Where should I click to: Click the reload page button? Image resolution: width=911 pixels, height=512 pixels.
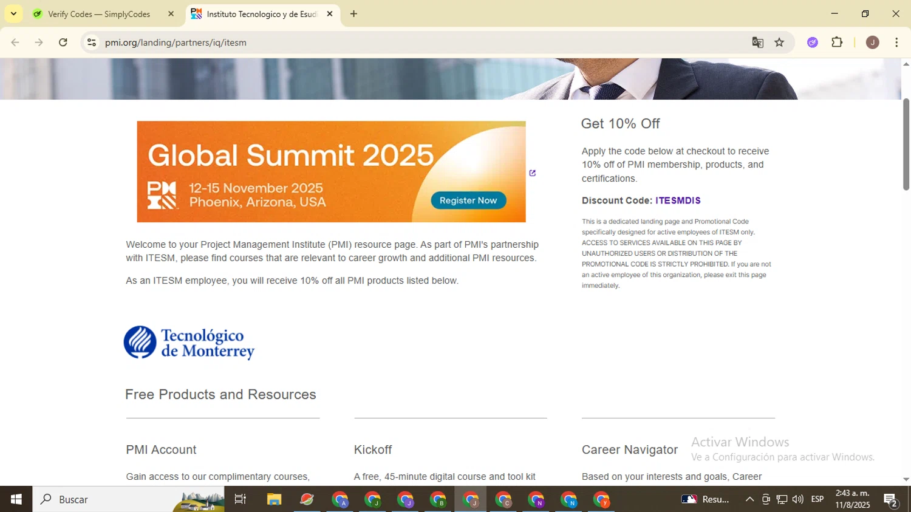(x=63, y=43)
